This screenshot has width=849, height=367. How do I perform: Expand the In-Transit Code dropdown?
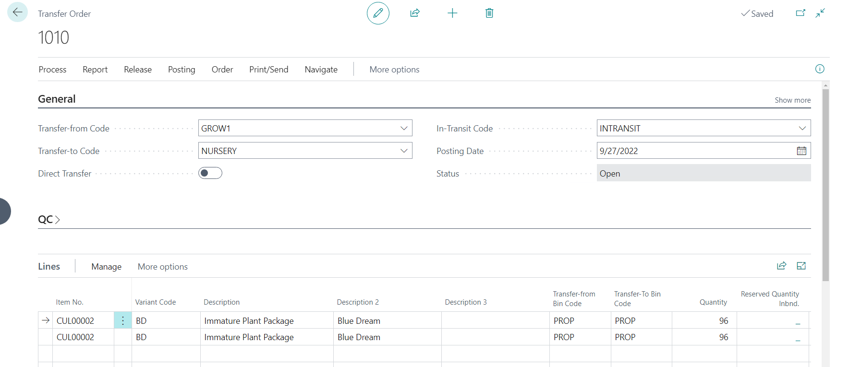pos(802,128)
